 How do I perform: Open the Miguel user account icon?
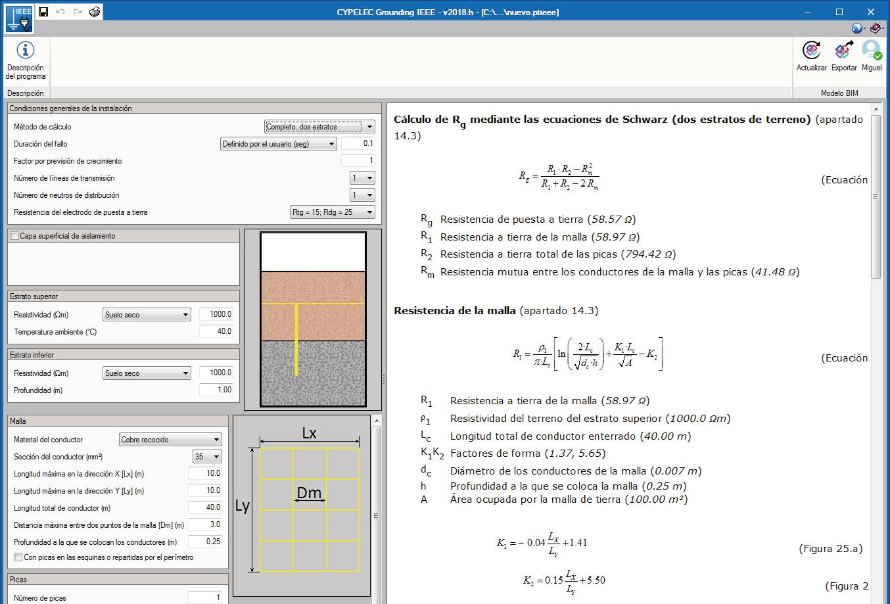click(x=872, y=50)
